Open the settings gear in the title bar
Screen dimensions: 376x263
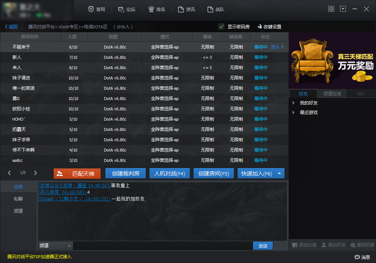(331, 9)
